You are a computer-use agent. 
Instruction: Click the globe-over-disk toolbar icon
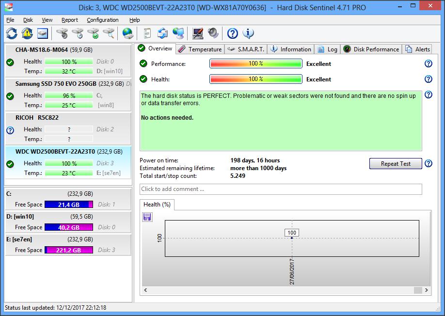127,33
